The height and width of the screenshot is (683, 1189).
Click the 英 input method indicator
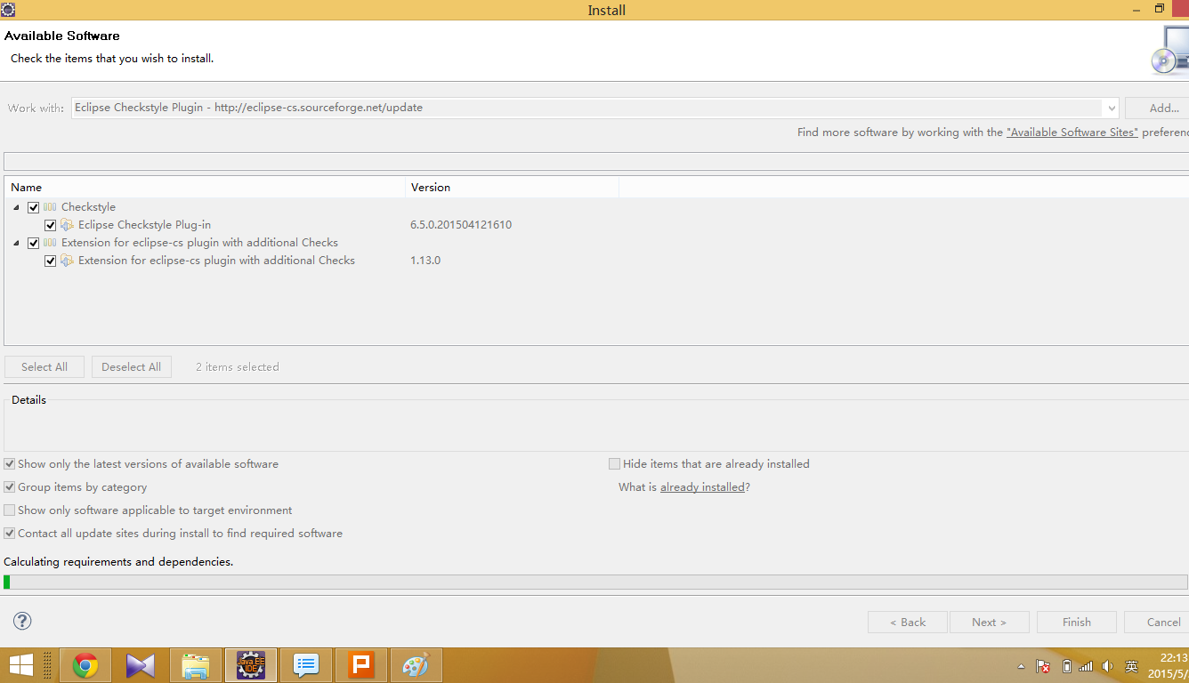pos(1131,666)
